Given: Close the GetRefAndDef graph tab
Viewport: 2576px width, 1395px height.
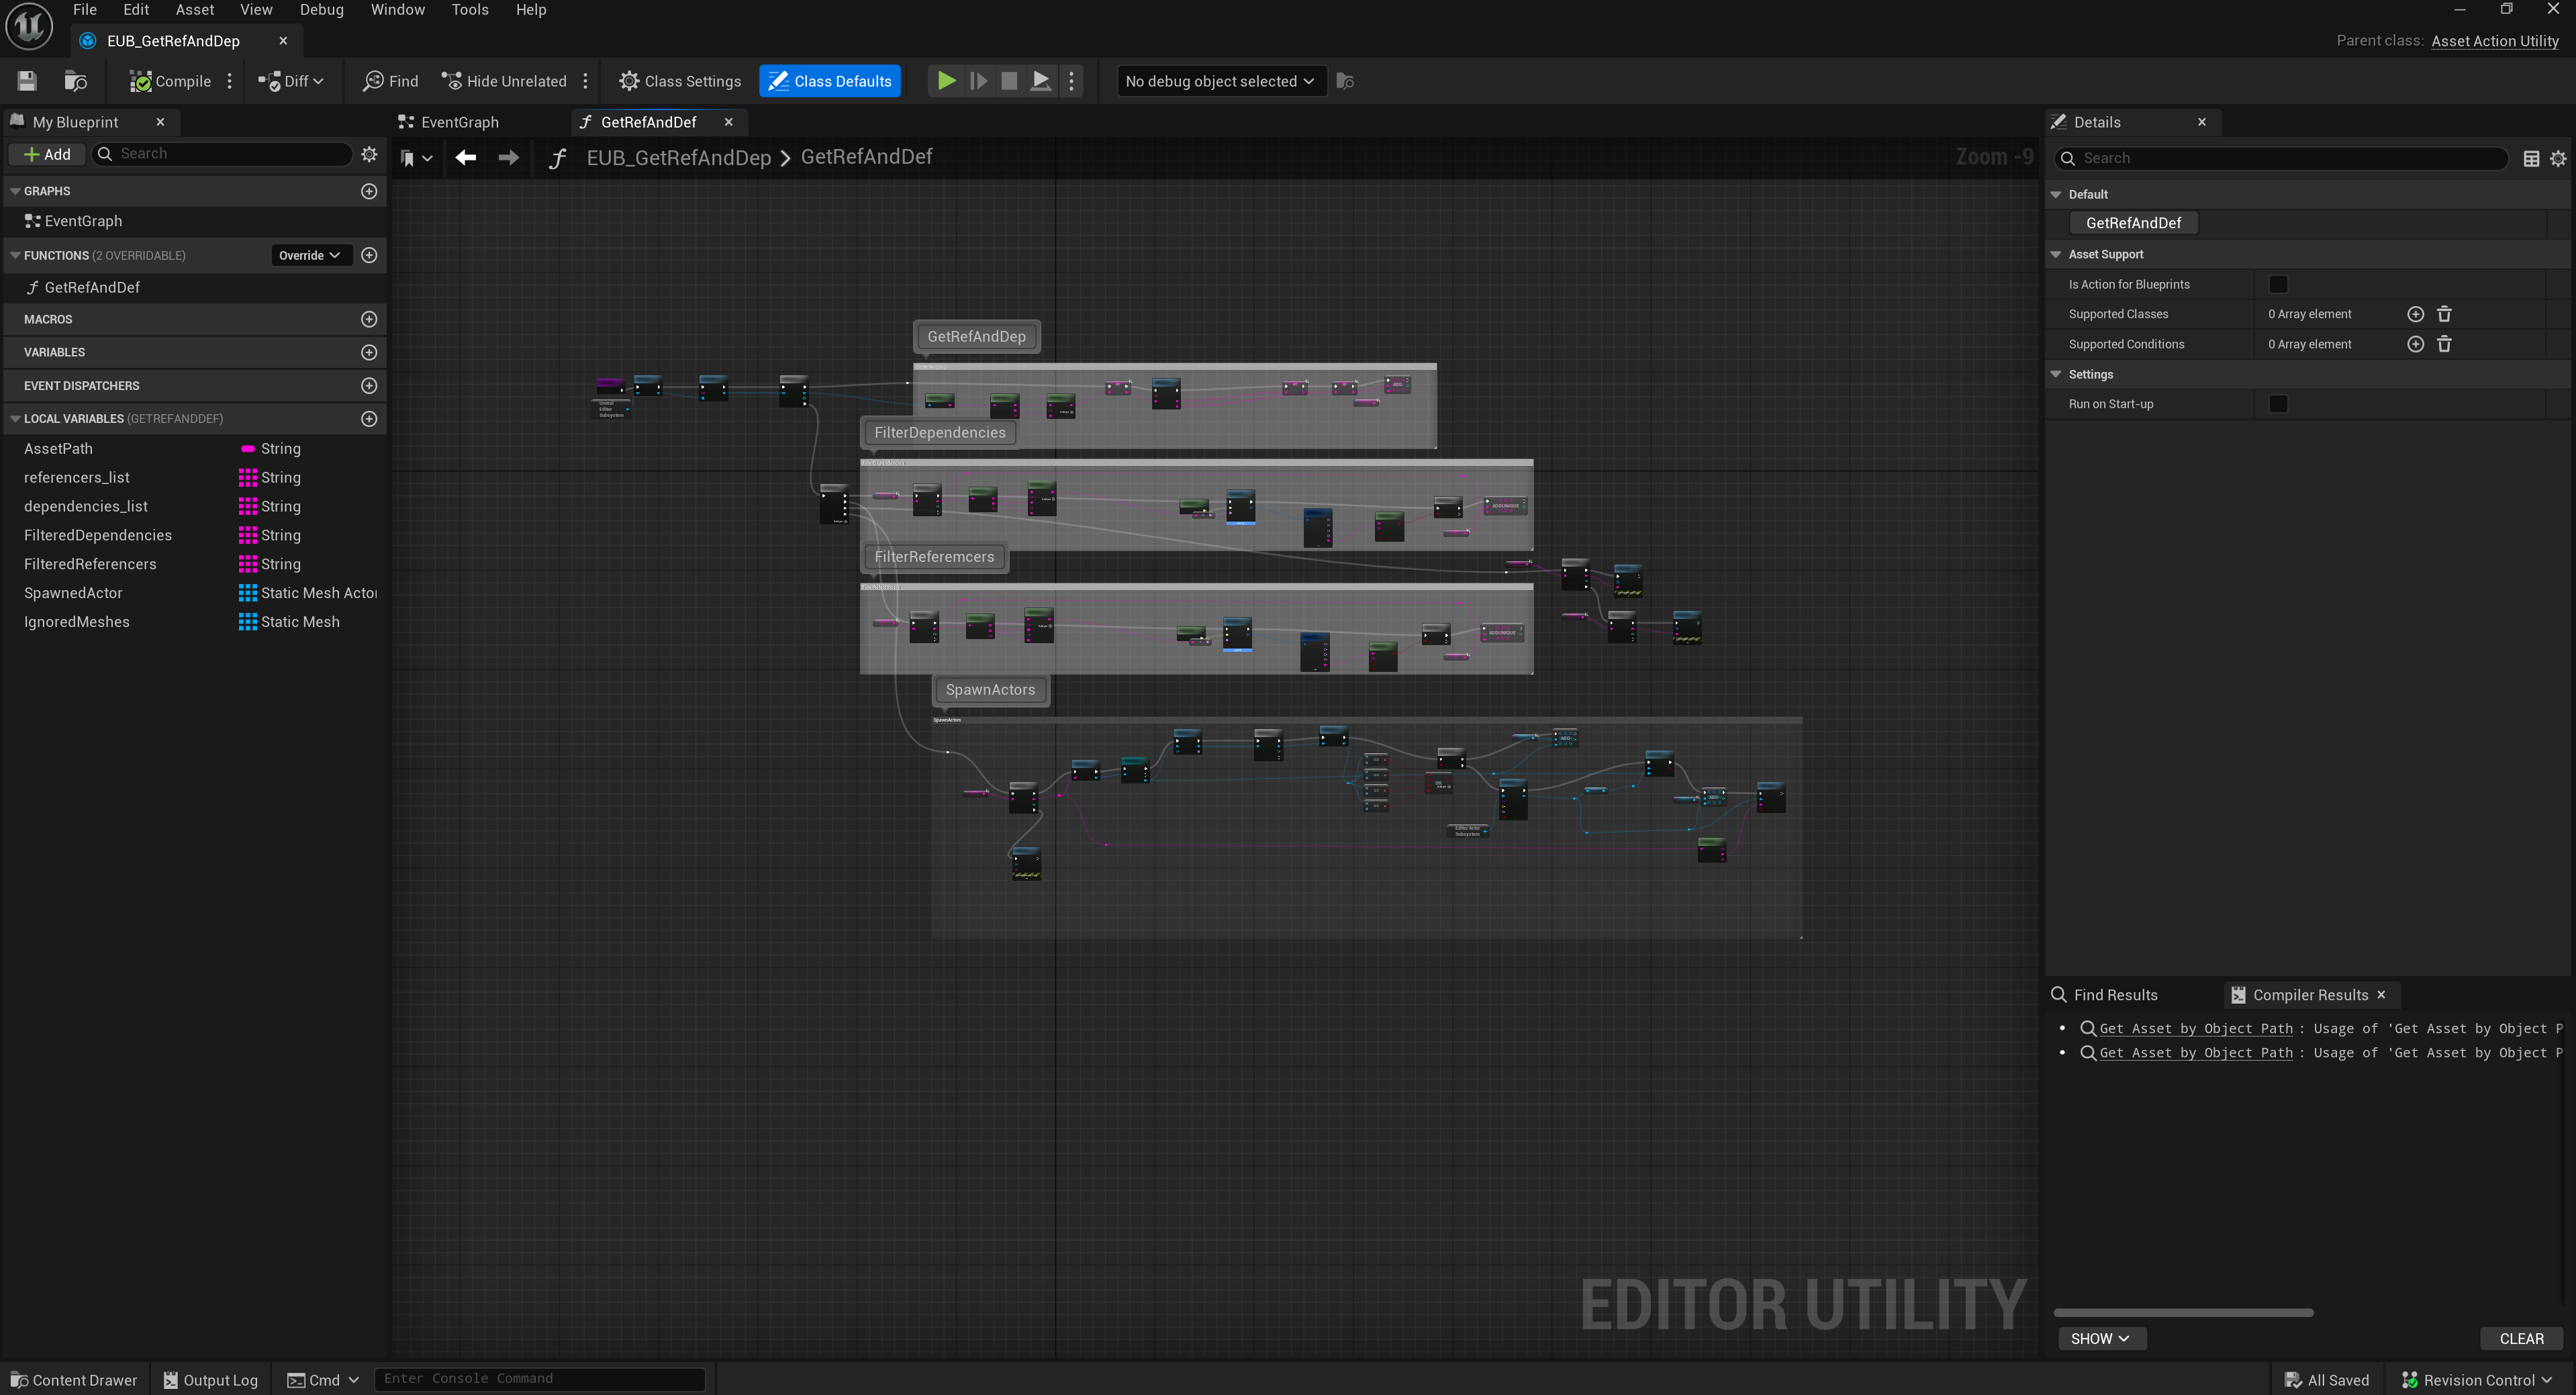Looking at the screenshot, I should [729, 122].
